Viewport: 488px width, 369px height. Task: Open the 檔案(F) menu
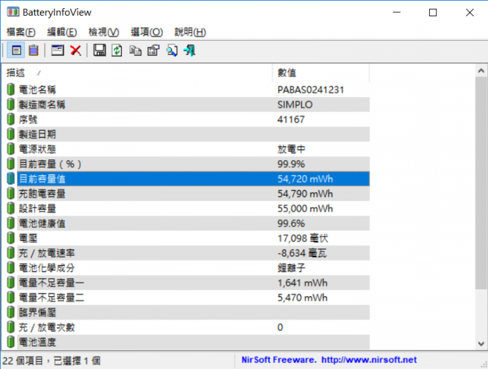click(21, 32)
